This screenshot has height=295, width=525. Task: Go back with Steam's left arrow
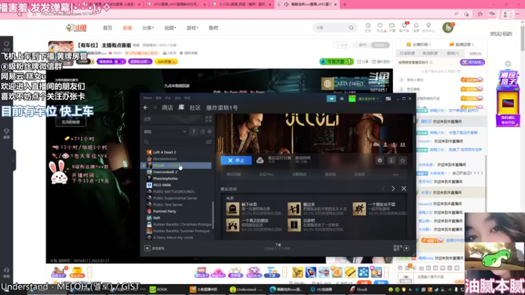[146, 108]
